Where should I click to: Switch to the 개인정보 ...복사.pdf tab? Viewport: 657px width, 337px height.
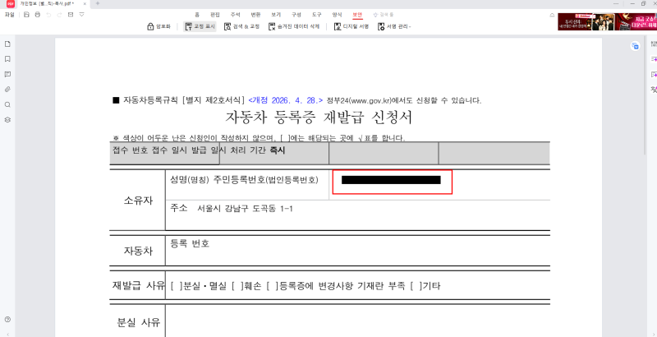pyautogui.click(x=47, y=3)
